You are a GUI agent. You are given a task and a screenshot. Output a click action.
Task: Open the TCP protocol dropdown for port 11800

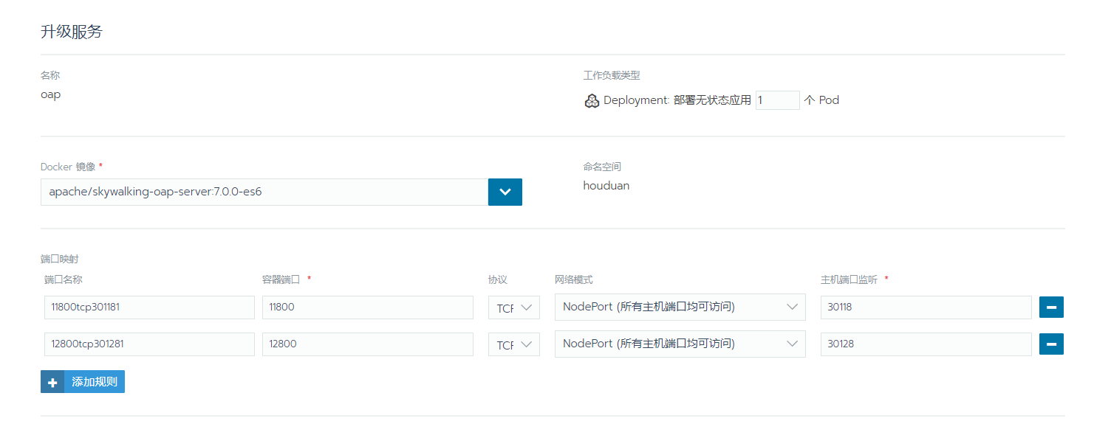[x=514, y=307]
